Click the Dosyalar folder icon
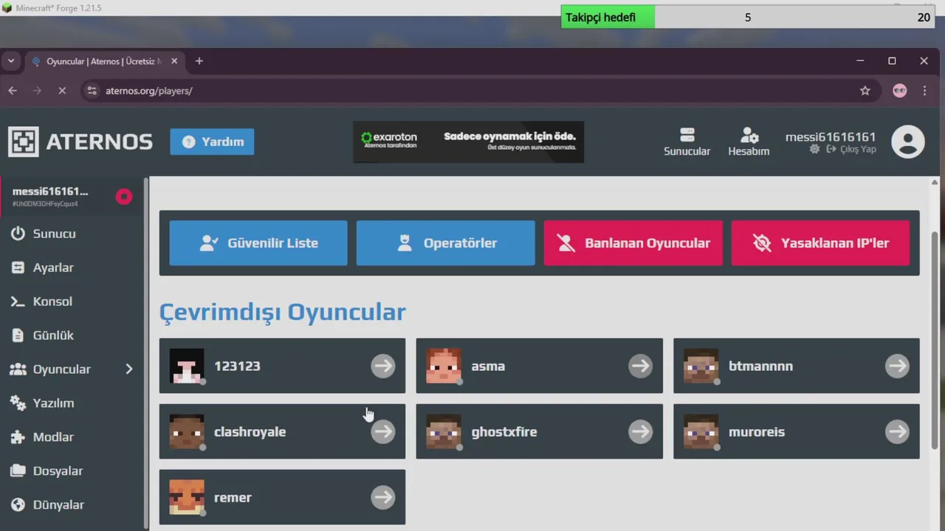Screen dimensions: 945x531 click(18, 471)
